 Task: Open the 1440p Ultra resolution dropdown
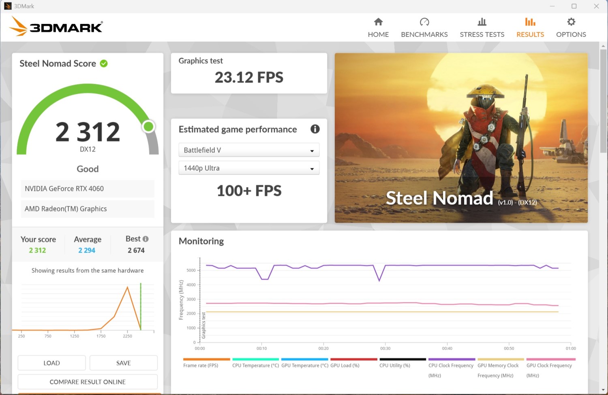pyautogui.click(x=249, y=168)
